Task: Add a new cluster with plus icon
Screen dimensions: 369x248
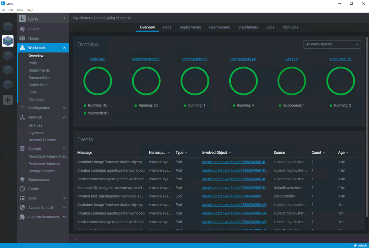Action: pyautogui.click(x=8, y=100)
